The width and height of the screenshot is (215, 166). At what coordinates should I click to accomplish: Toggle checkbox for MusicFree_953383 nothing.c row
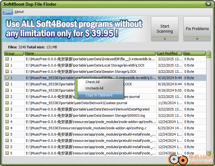click(7, 128)
